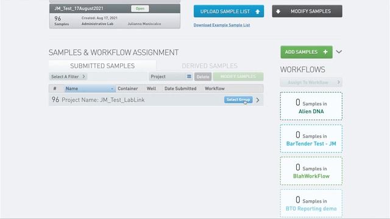Select the BlahWorkFlow workflow box

click(x=311, y=171)
